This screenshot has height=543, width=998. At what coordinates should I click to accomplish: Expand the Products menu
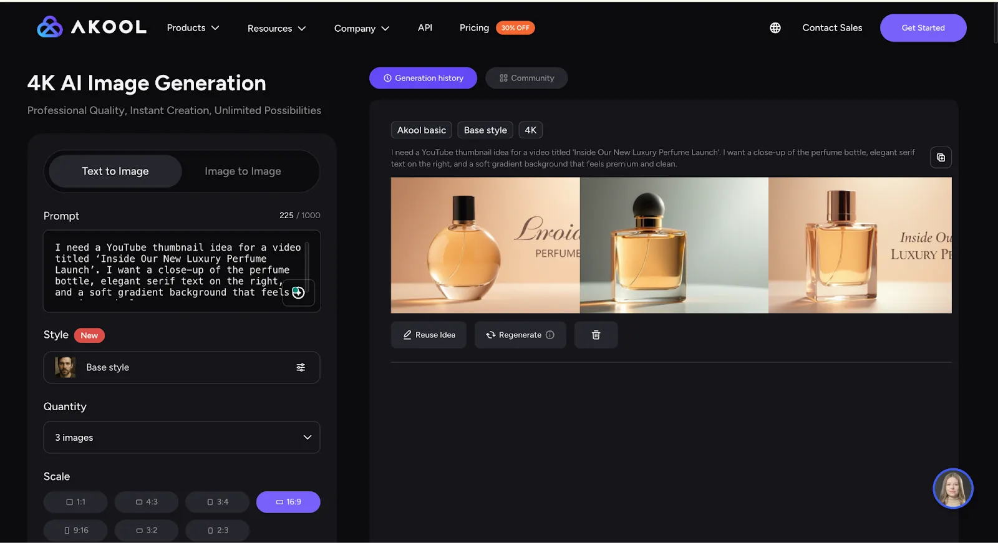tap(193, 27)
